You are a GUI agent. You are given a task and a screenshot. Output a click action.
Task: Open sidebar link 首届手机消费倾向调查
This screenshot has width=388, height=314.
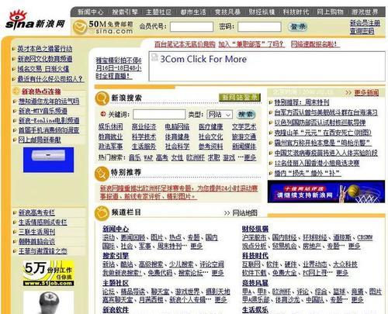coord(49,130)
